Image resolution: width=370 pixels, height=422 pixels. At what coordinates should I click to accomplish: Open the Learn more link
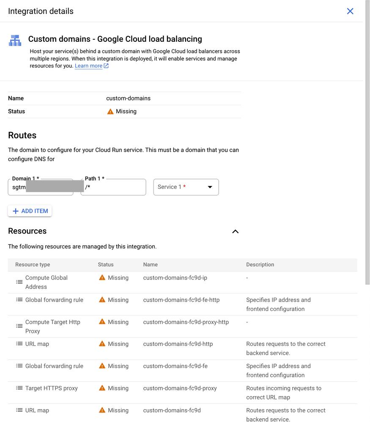click(x=88, y=66)
